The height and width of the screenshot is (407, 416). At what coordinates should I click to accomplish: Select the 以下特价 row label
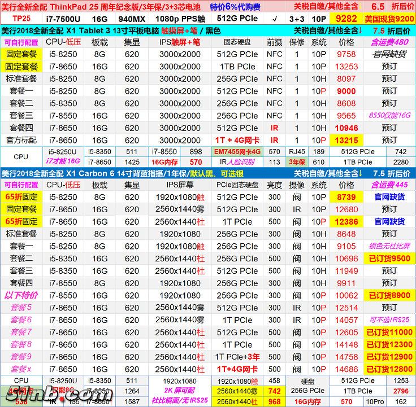click(21, 295)
